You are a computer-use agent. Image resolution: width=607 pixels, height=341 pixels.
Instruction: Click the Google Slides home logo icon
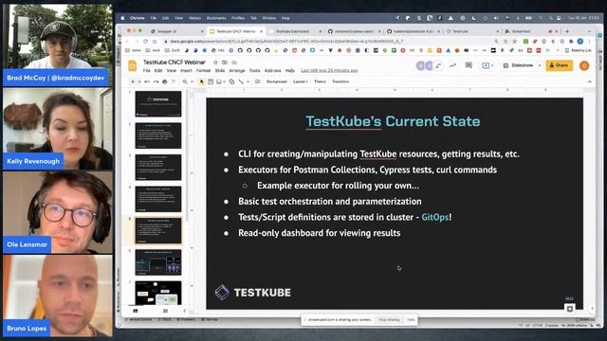133,65
